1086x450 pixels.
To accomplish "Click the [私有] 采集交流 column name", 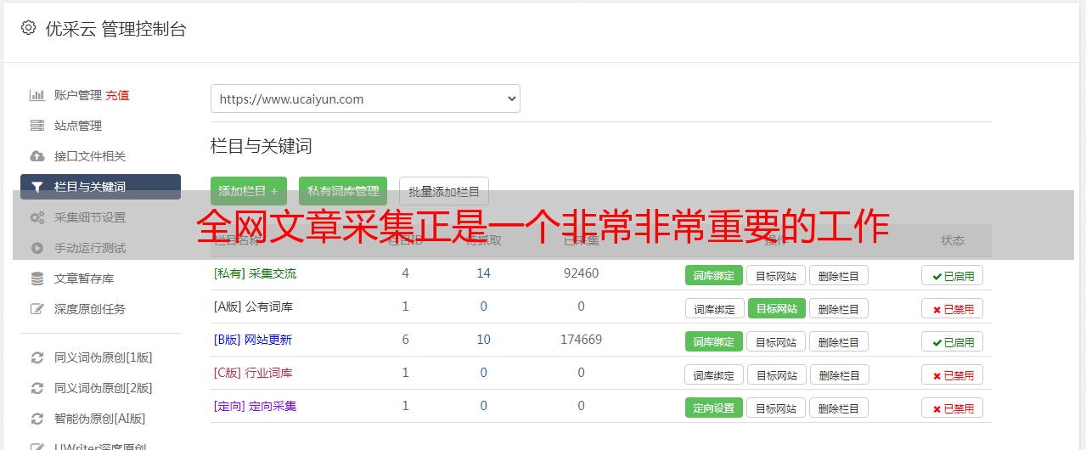I will pos(256,273).
